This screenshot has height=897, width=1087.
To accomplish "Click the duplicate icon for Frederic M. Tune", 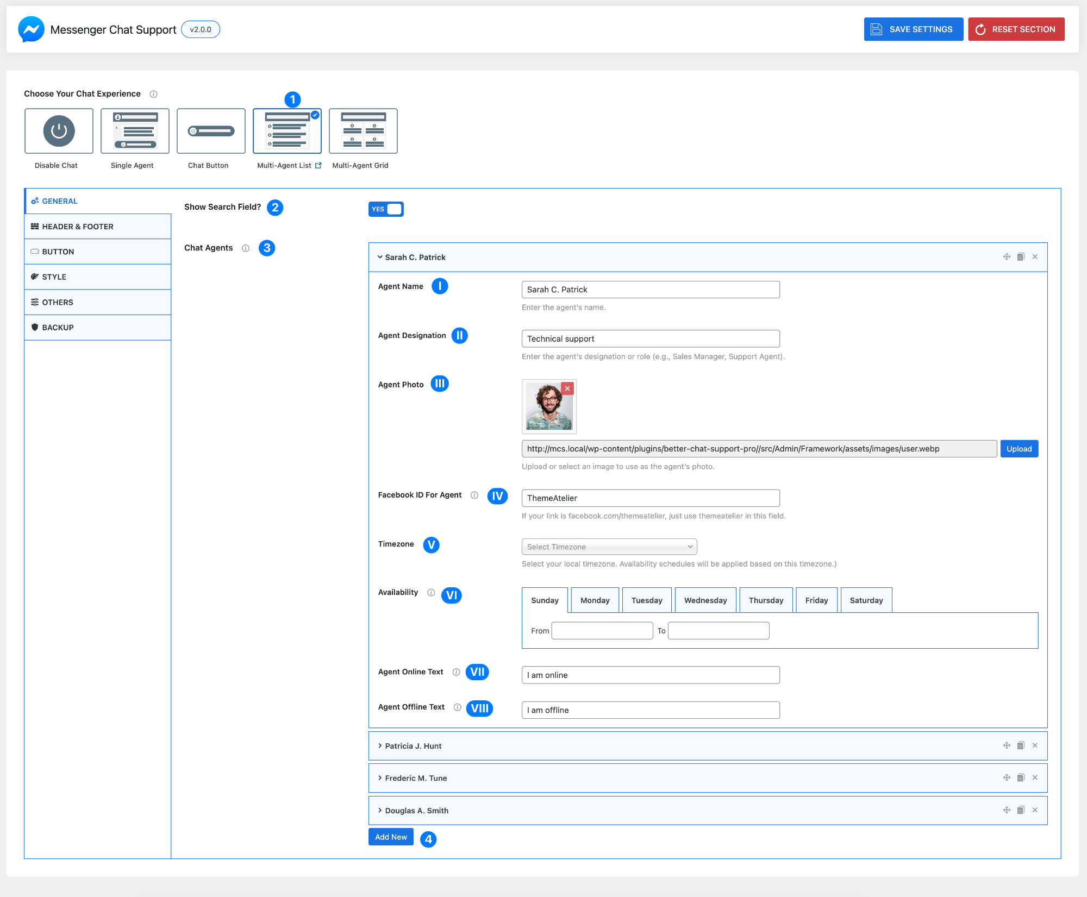I will (1021, 778).
